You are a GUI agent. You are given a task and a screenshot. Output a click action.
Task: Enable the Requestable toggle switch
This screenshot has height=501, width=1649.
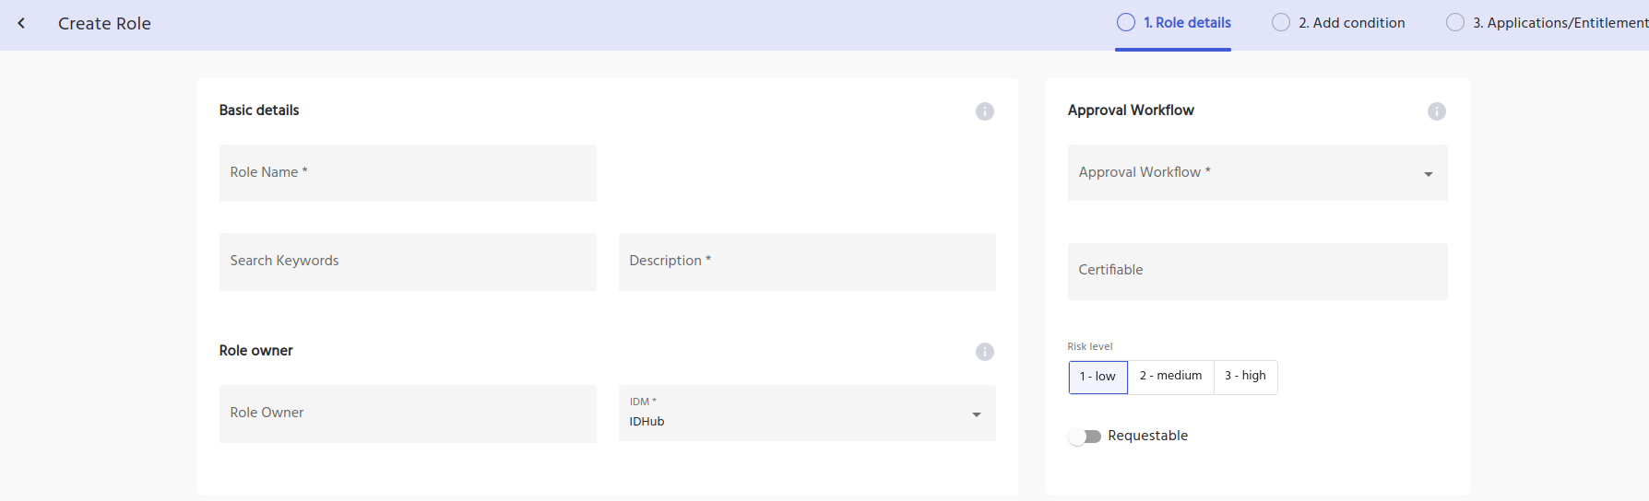[x=1085, y=437]
